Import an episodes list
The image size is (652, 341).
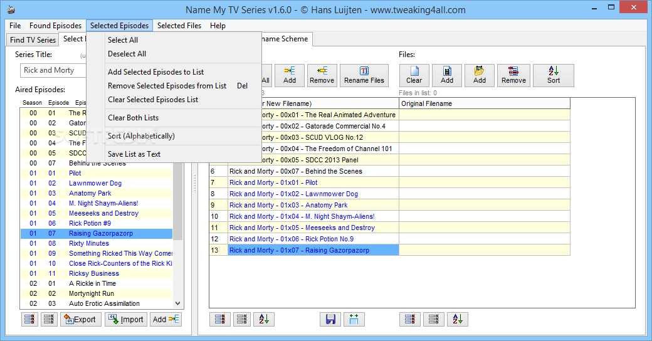[126, 320]
